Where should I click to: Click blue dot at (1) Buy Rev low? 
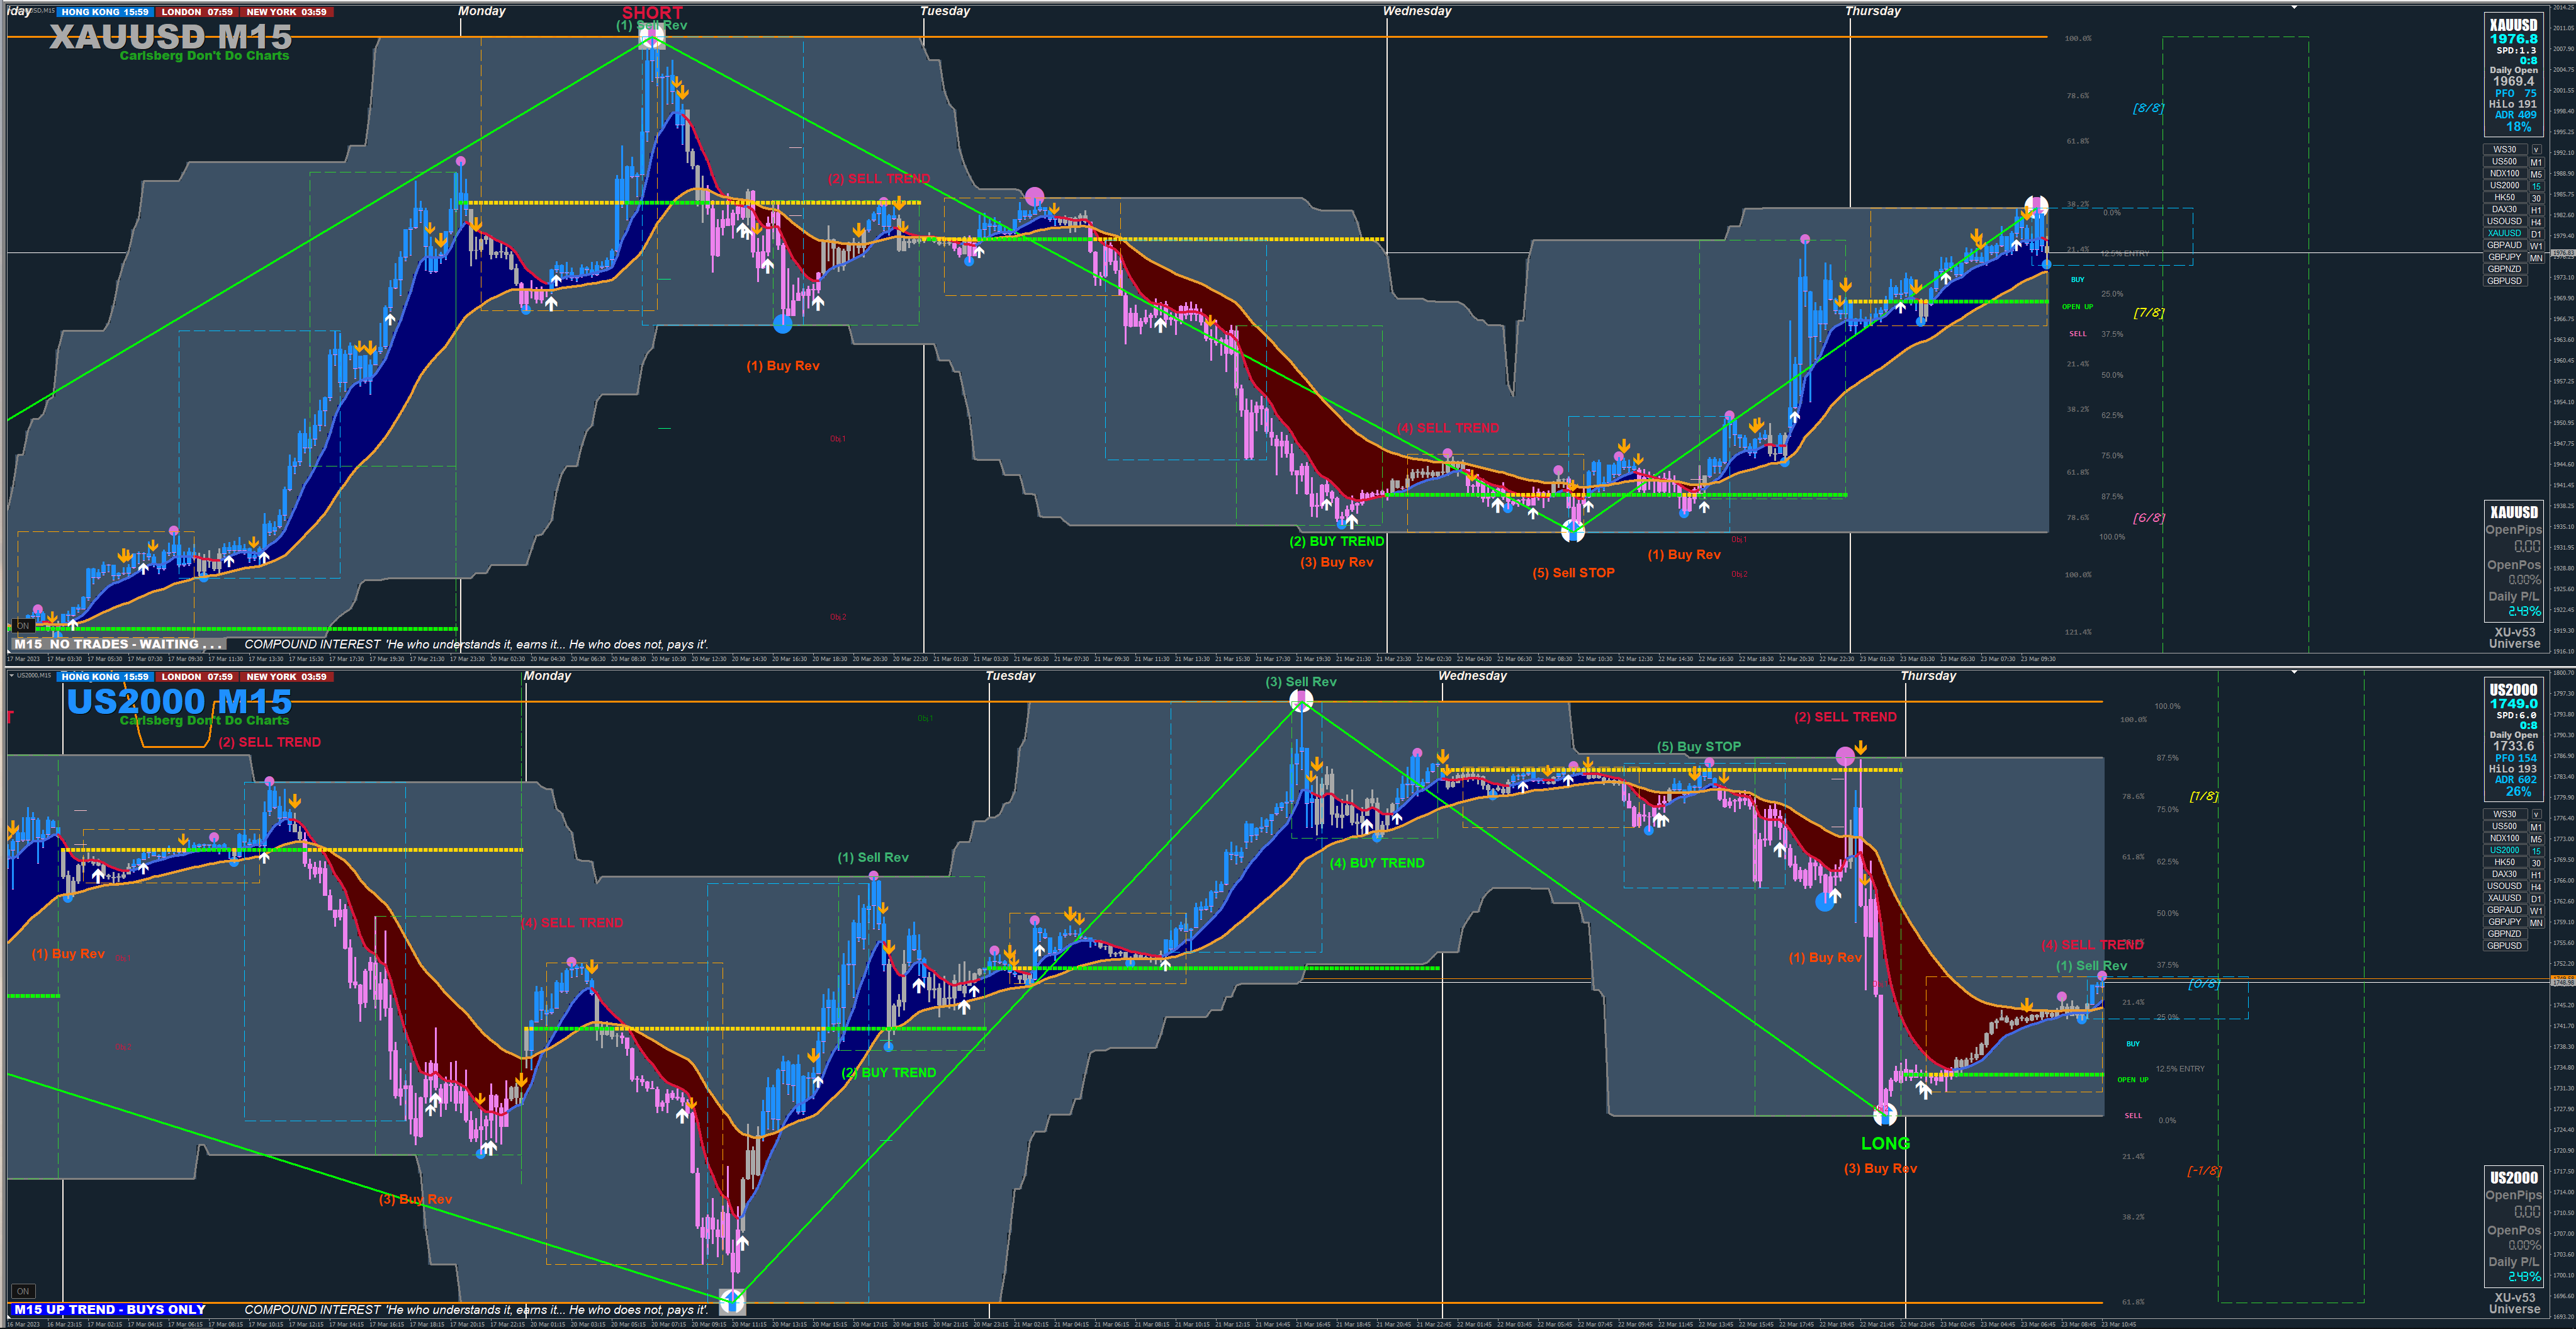[x=782, y=323]
